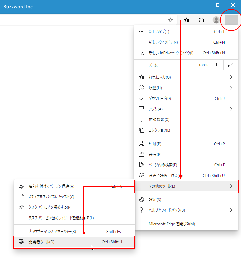Click the Print printer icon

pyautogui.click(x=141, y=144)
